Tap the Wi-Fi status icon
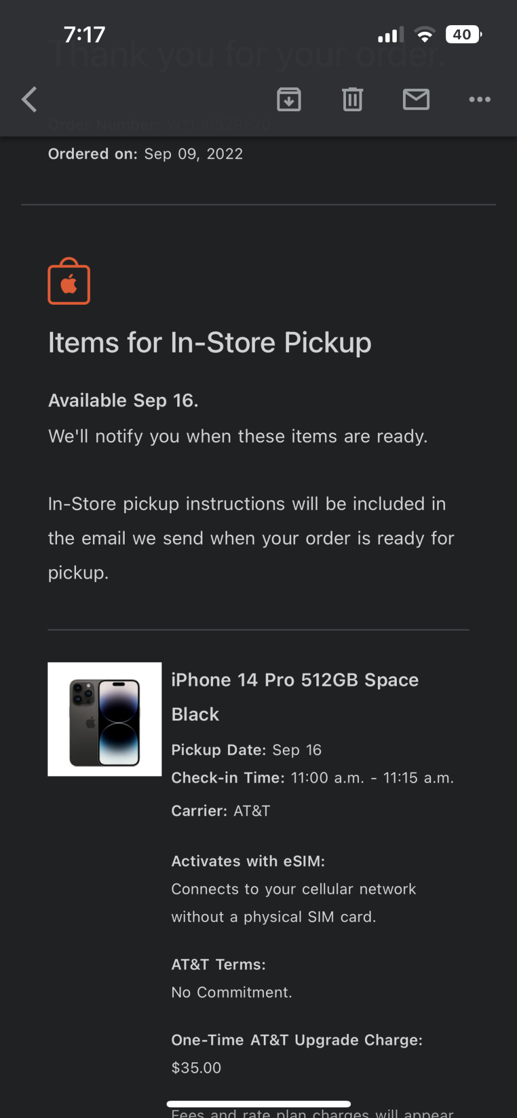Screen dimensions: 517x1118 (425, 35)
